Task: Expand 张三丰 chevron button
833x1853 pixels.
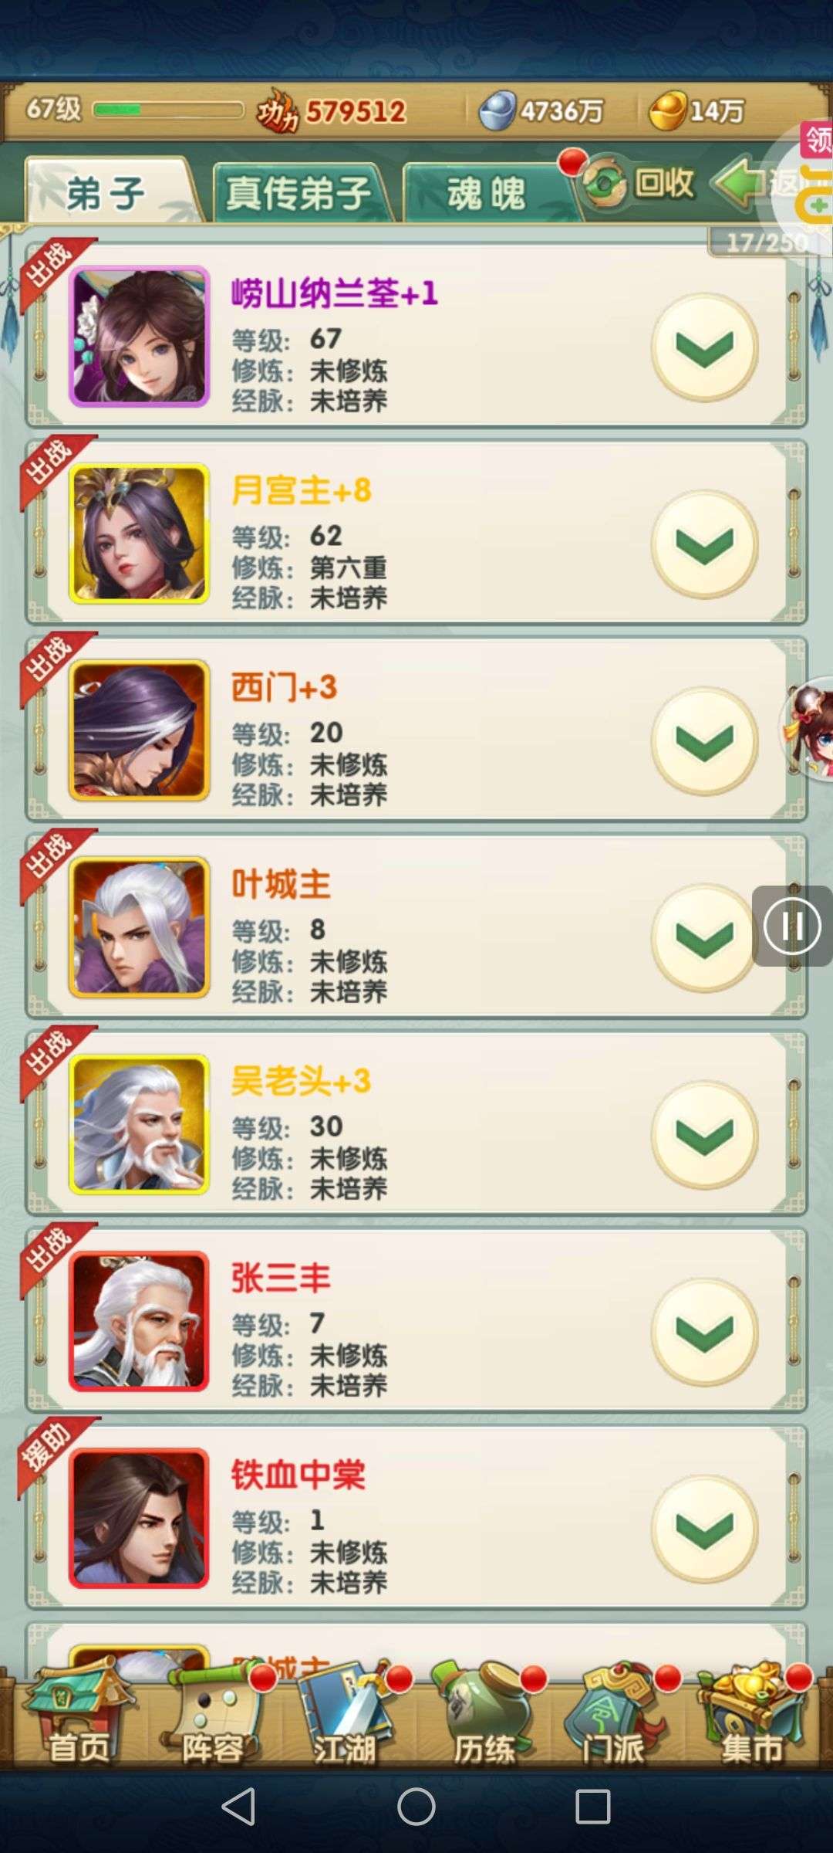Action: tap(704, 1332)
